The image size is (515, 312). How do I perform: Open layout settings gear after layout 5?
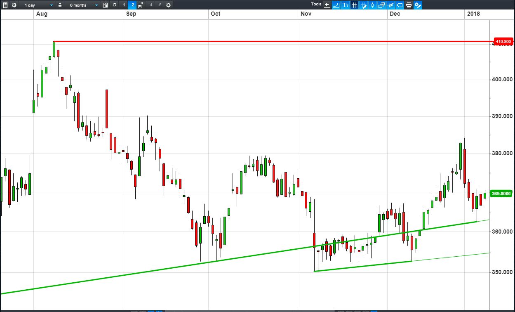point(168,5)
